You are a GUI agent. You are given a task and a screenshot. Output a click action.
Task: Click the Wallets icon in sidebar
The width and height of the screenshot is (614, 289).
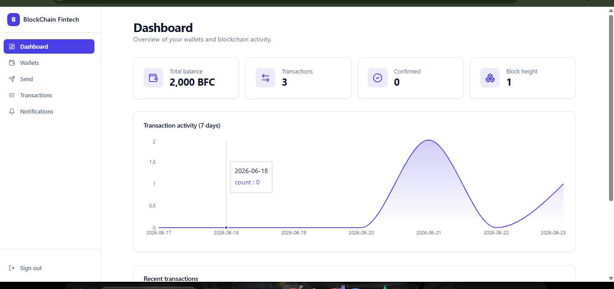(12, 63)
